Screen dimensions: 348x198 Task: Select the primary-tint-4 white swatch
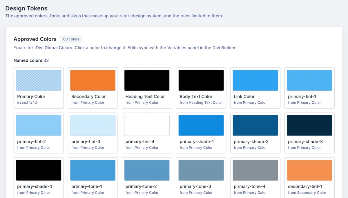pyautogui.click(x=147, y=125)
